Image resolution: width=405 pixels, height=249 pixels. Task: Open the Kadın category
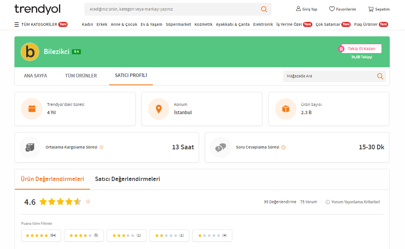pos(87,24)
